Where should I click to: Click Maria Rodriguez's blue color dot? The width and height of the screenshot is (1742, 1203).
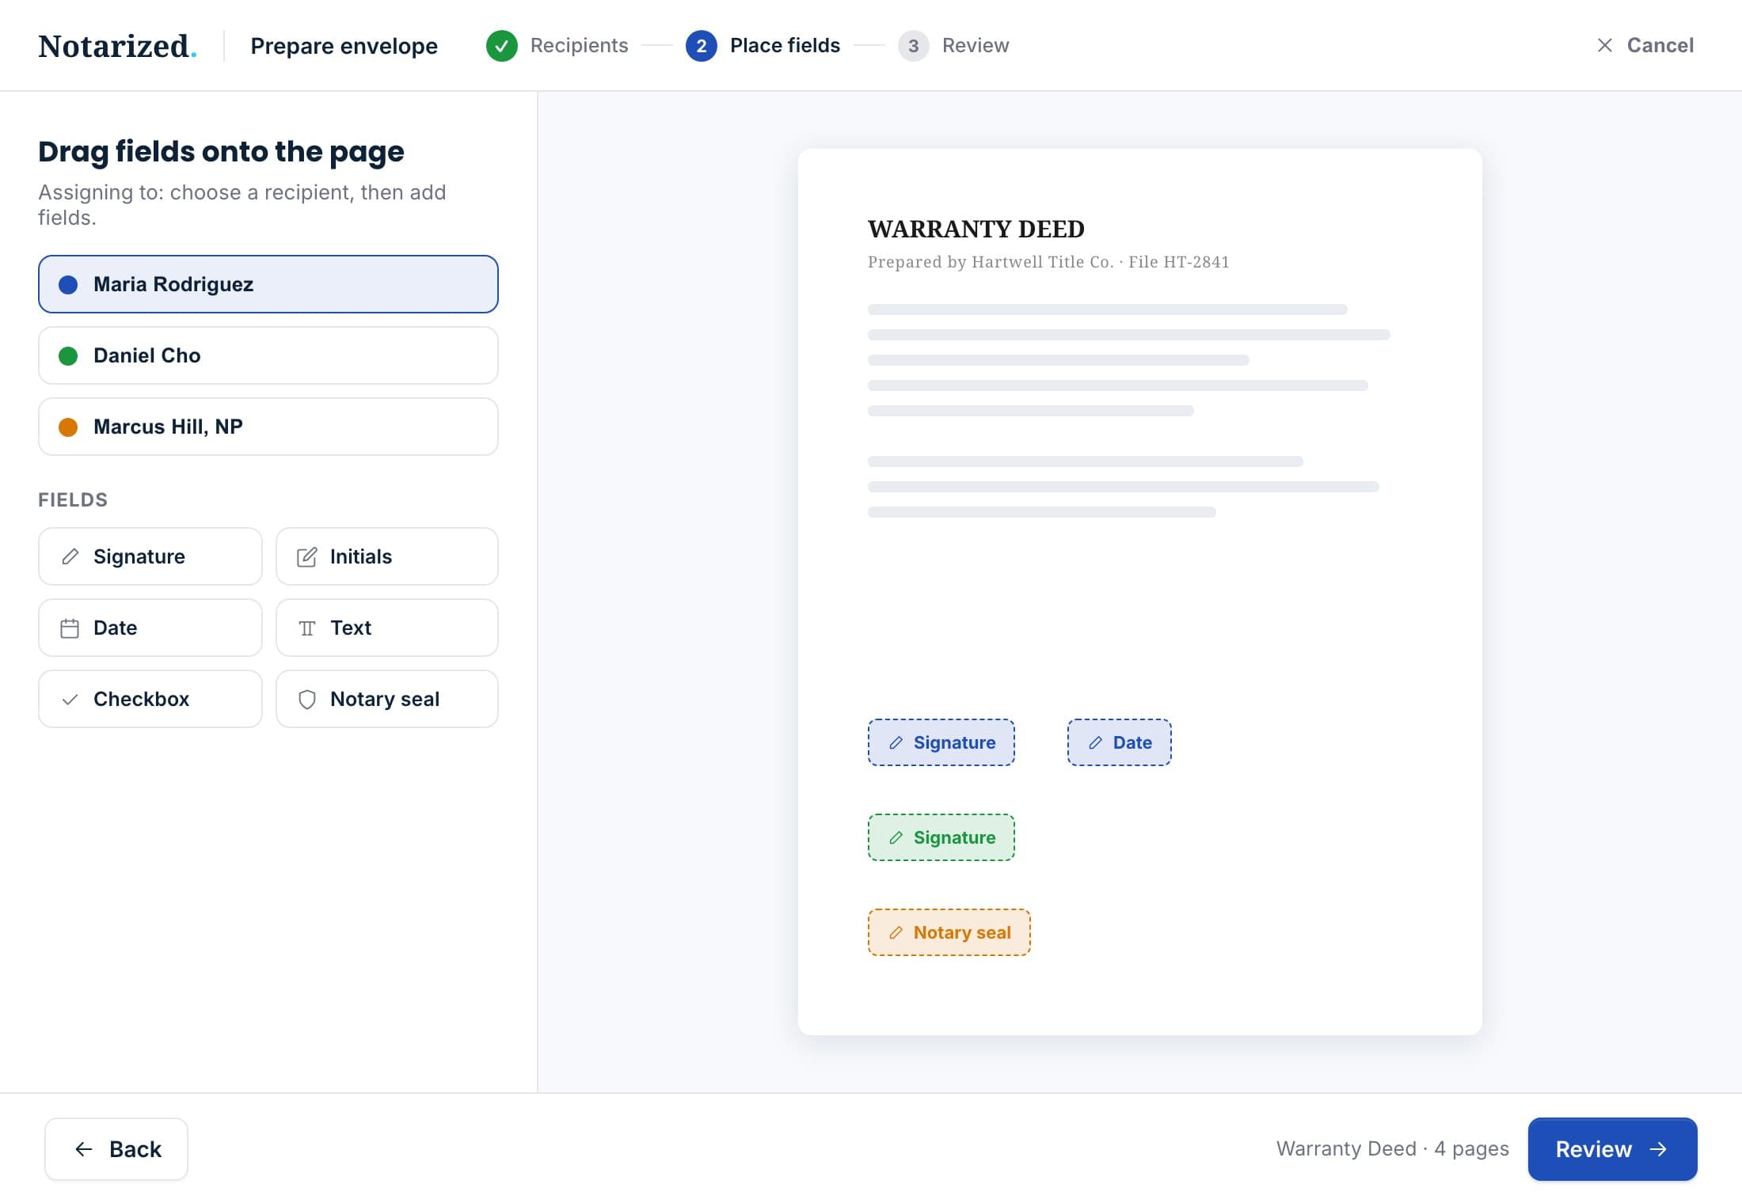[x=68, y=284]
